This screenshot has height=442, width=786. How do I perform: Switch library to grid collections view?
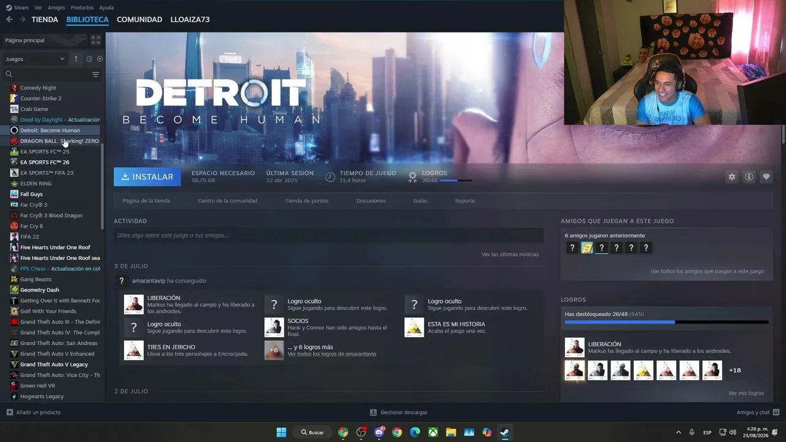click(x=96, y=40)
